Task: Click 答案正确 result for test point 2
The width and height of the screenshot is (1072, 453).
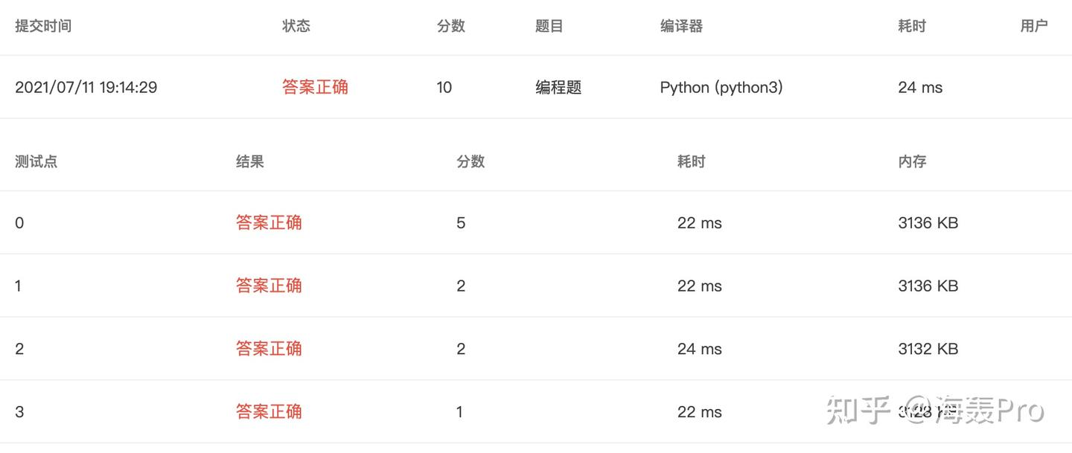Action: [x=269, y=349]
